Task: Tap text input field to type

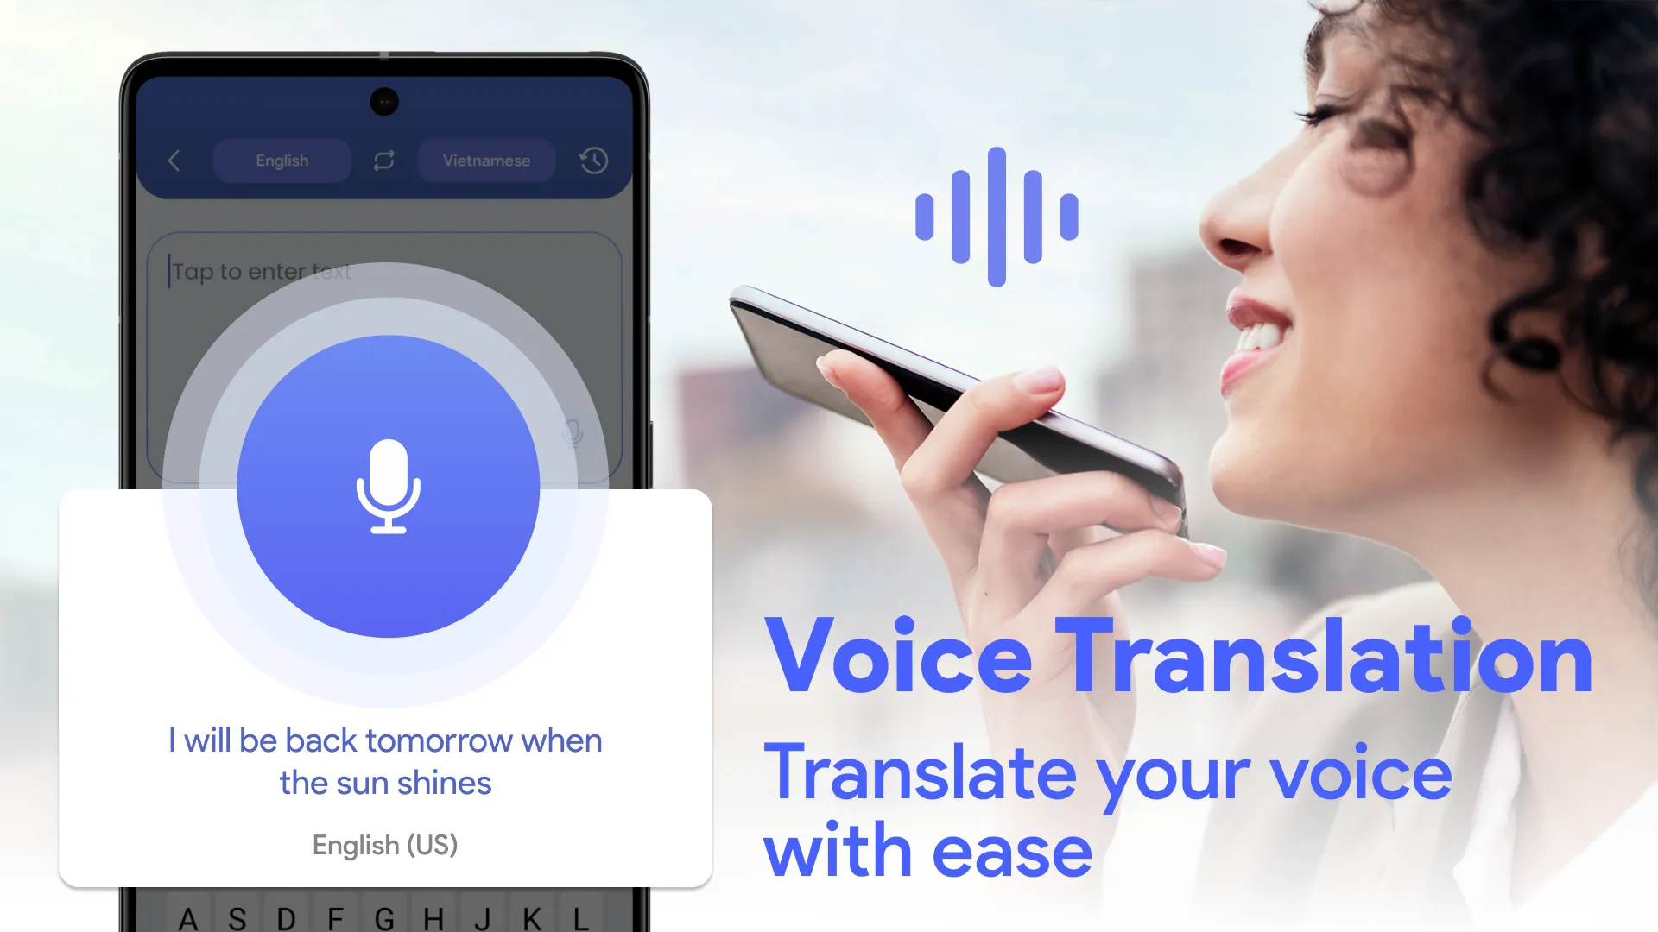Action: click(x=386, y=271)
